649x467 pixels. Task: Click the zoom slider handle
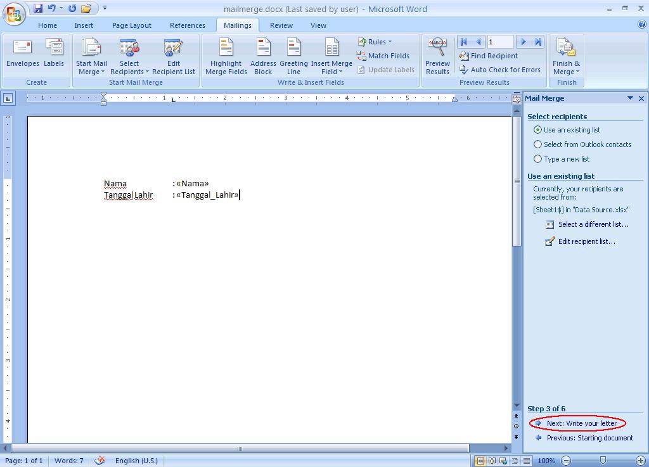pos(603,461)
